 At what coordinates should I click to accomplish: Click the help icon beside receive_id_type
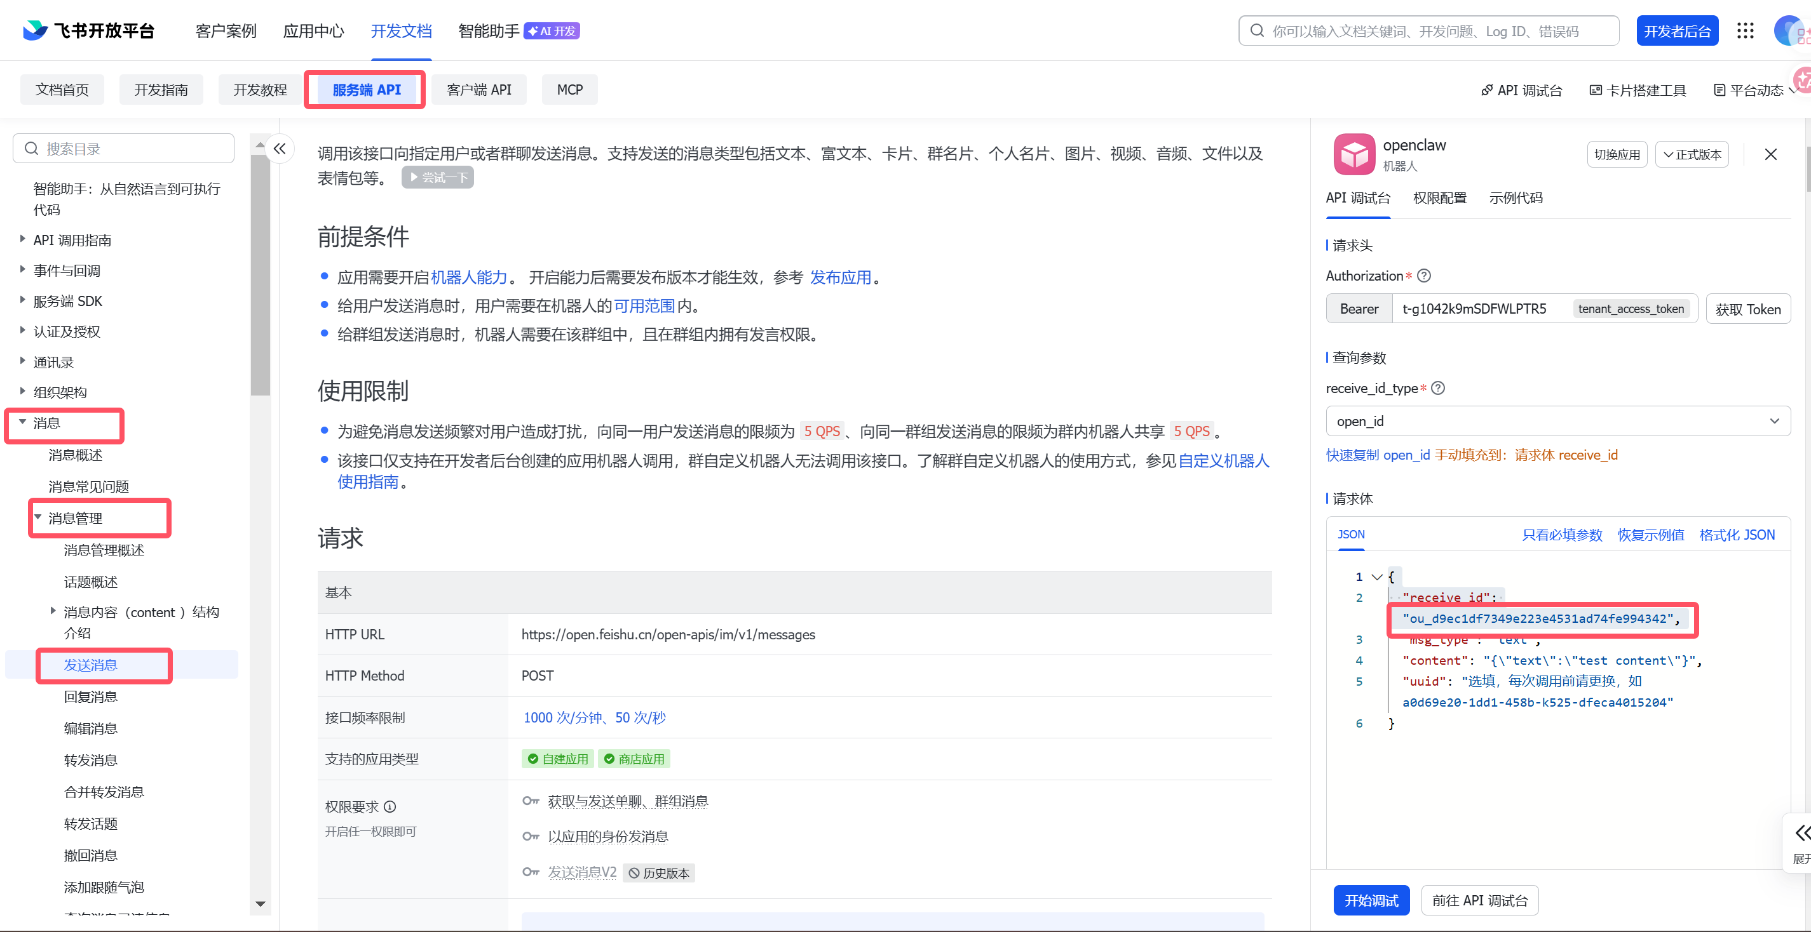pyautogui.click(x=1439, y=388)
